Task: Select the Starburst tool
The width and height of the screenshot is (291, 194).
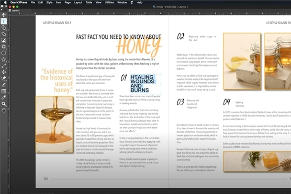Action: pyautogui.click(x=3, y=59)
